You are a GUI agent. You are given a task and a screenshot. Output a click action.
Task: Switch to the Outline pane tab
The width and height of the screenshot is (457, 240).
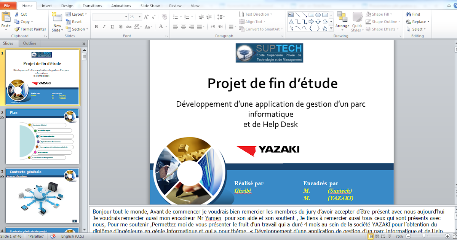(30, 43)
